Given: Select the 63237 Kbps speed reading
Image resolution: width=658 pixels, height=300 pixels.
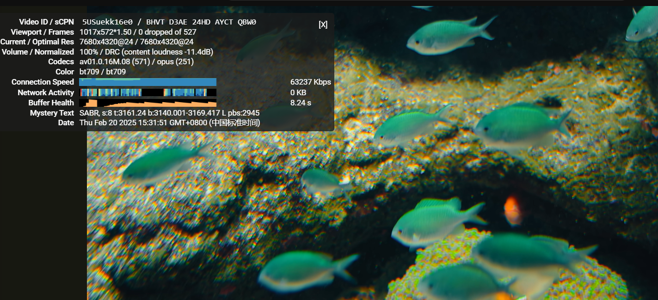Looking at the screenshot, I should [x=310, y=82].
